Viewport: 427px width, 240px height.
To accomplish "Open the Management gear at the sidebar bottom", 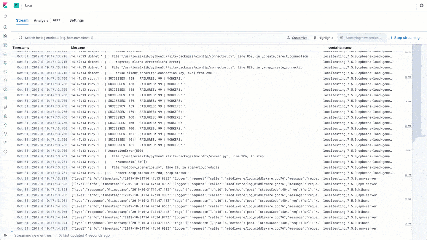I will click(5, 151).
